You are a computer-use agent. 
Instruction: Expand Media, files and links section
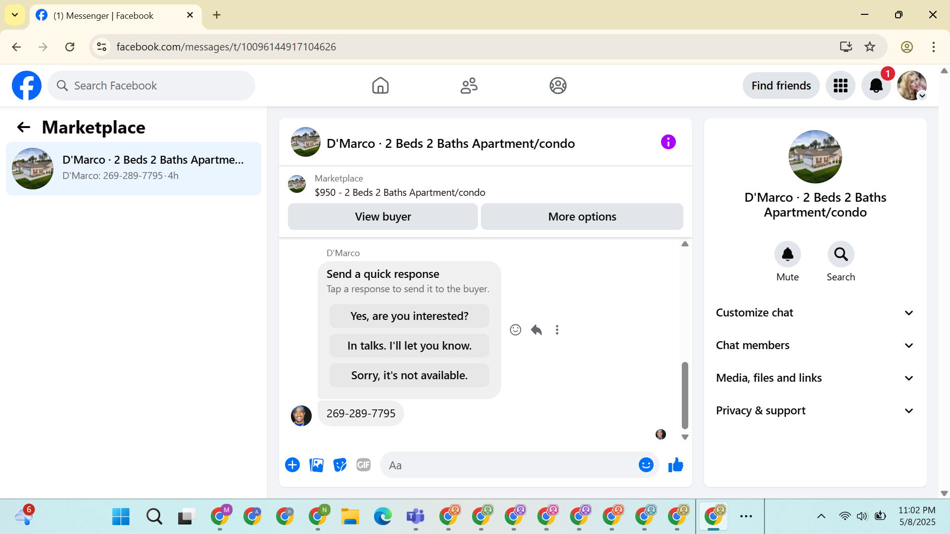(x=815, y=378)
